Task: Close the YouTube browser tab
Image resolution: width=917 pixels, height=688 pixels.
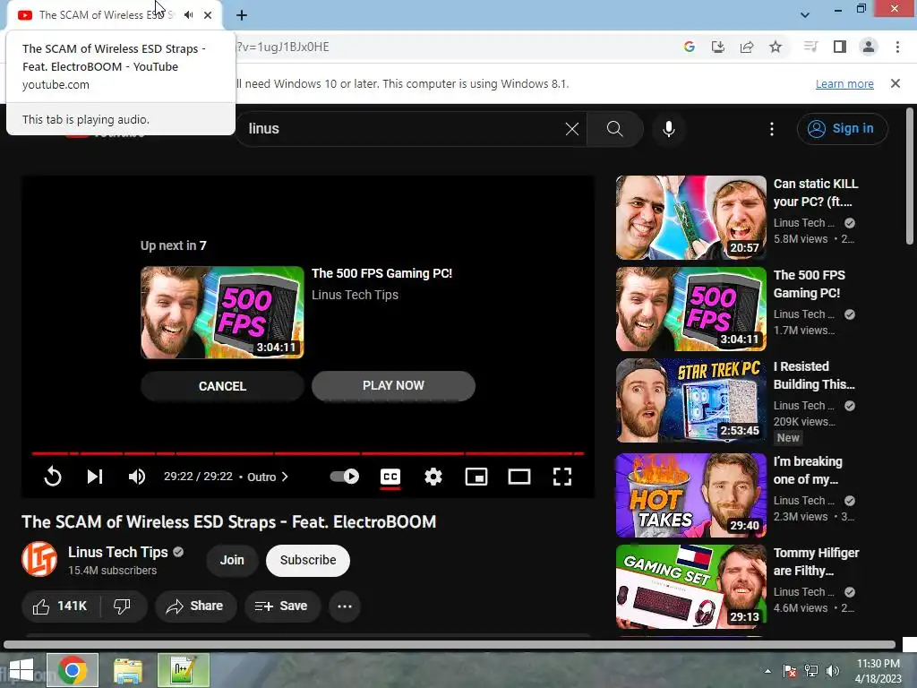Action: (208, 15)
